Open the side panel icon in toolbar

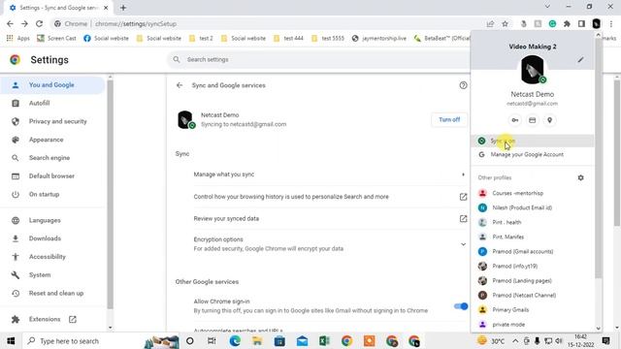click(581, 23)
